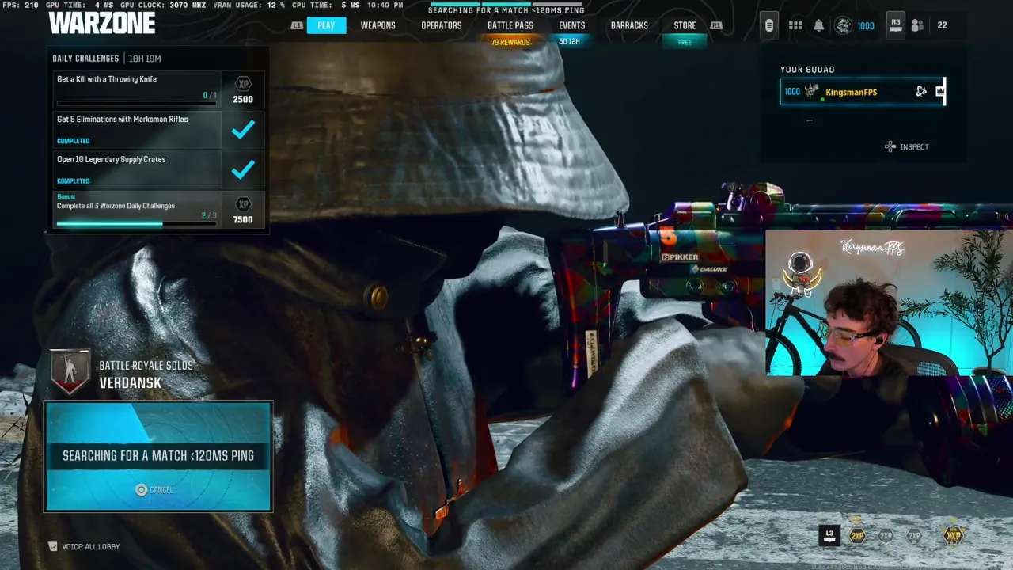Click the 79 REWARDS label
The width and height of the screenshot is (1013, 570).
click(510, 42)
